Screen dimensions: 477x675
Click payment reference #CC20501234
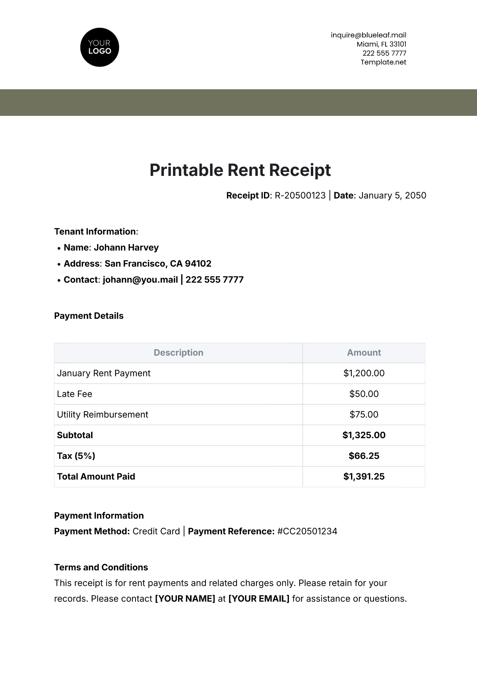[307, 531]
